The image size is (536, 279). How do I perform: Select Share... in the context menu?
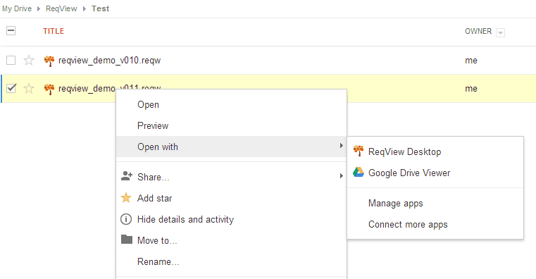[x=232, y=177]
